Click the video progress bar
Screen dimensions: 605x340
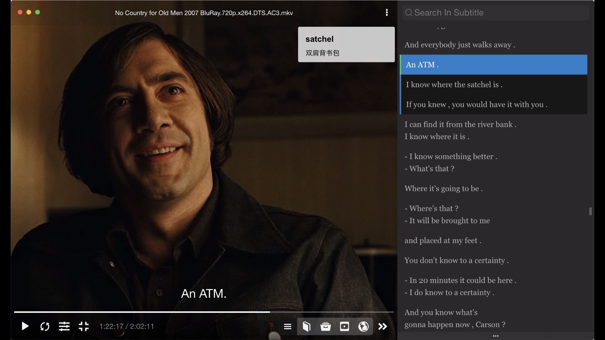pyautogui.click(x=204, y=312)
